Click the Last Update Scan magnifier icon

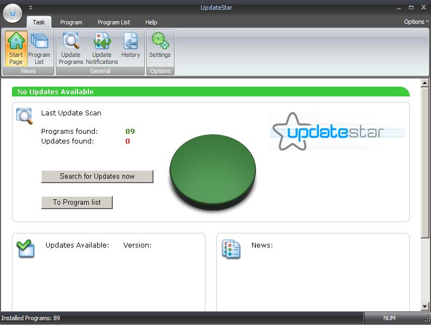[24, 116]
